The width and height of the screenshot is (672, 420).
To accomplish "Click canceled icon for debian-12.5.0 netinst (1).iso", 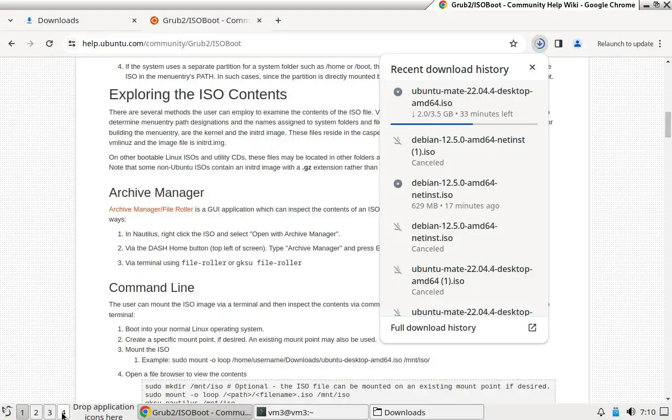I will tap(398, 141).
